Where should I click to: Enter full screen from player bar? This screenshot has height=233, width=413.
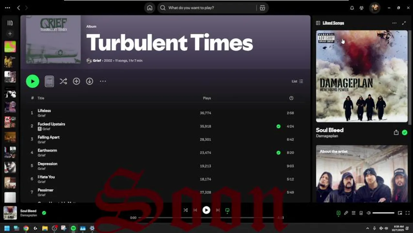(407, 213)
